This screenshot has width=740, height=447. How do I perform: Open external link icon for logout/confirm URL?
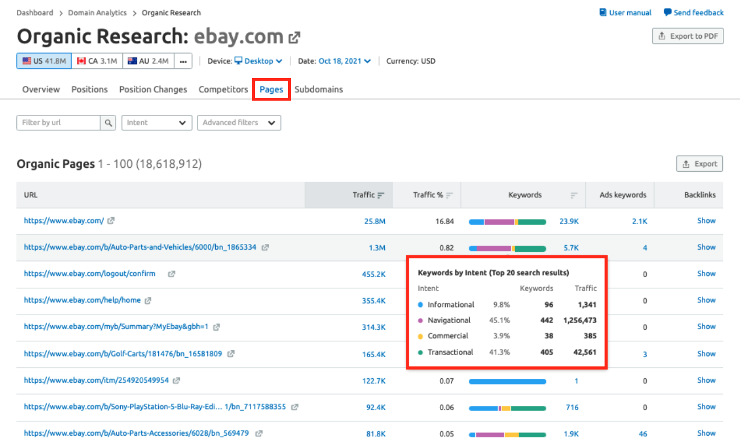click(171, 274)
